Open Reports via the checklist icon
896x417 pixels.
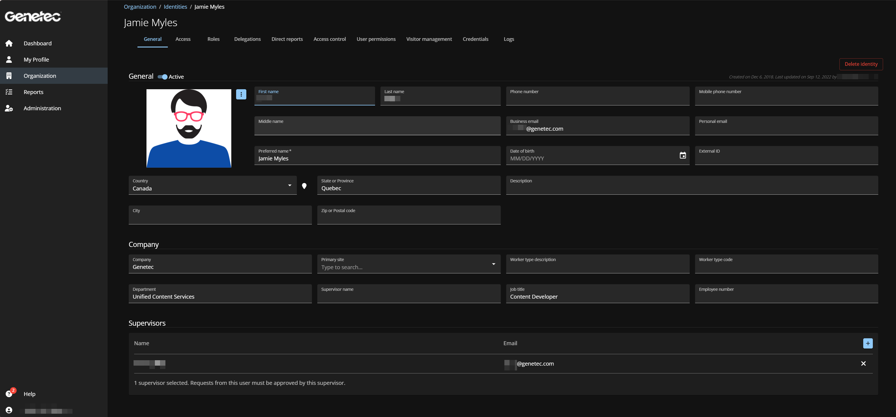9,92
